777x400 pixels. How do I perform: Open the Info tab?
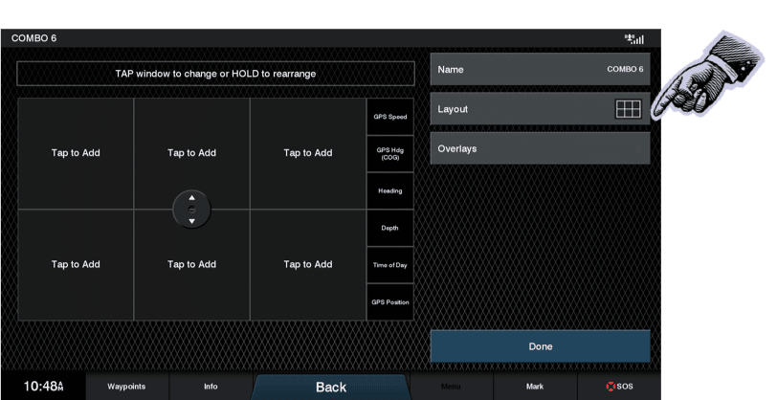pyautogui.click(x=211, y=387)
